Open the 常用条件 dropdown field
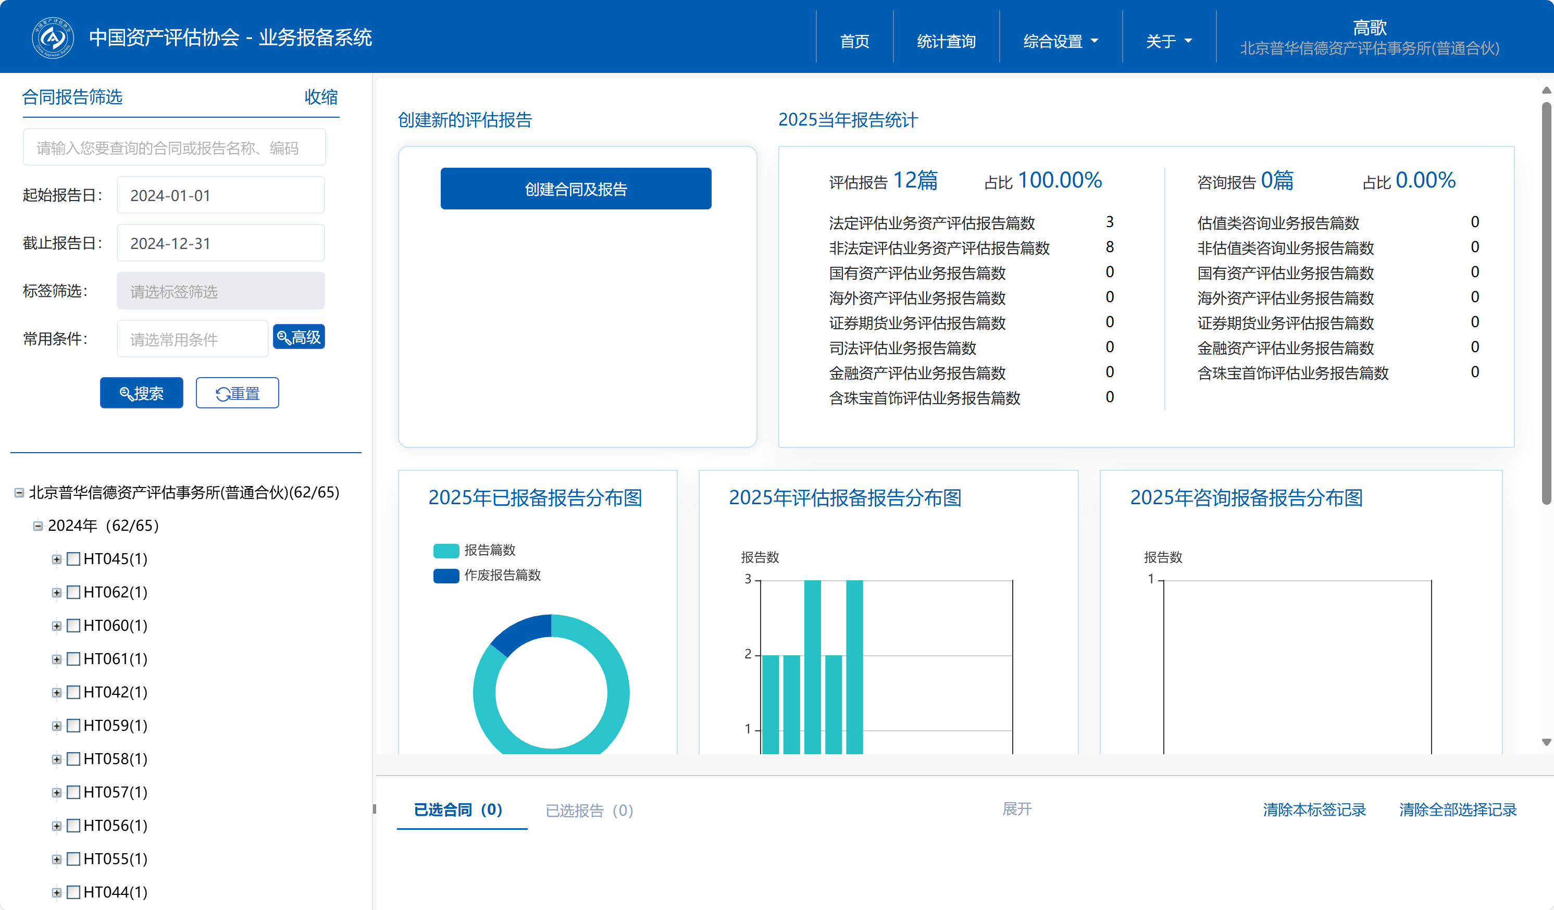 (192, 339)
